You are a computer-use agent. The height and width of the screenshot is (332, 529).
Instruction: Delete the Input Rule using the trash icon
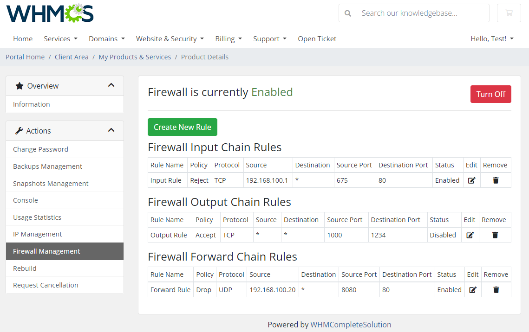tap(496, 180)
